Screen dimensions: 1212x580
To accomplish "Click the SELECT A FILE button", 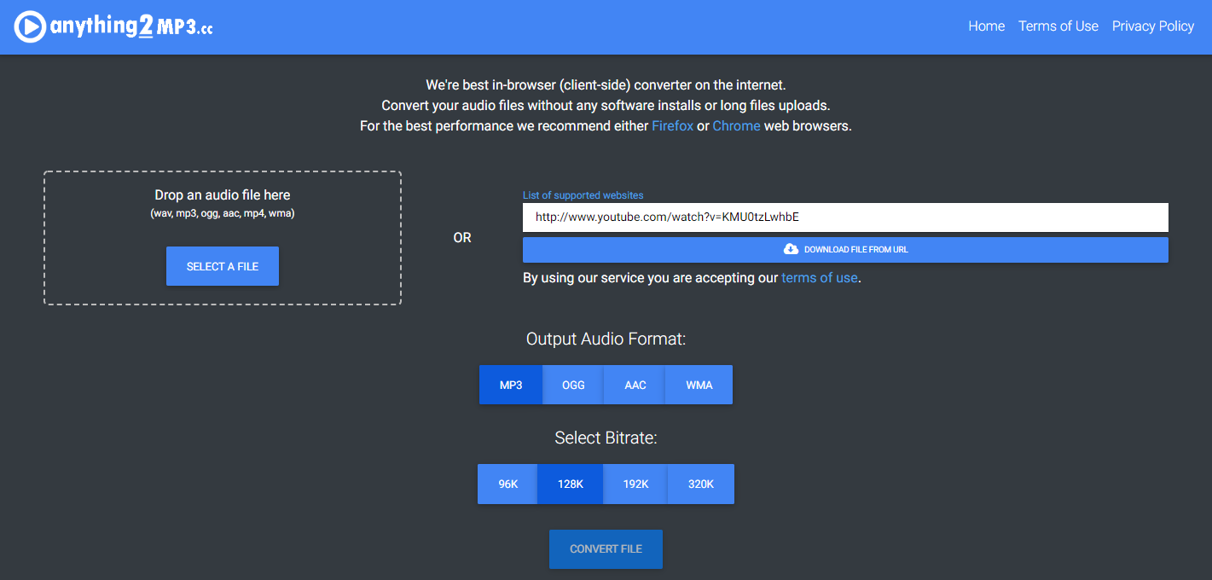I will click(x=222, y=266).
